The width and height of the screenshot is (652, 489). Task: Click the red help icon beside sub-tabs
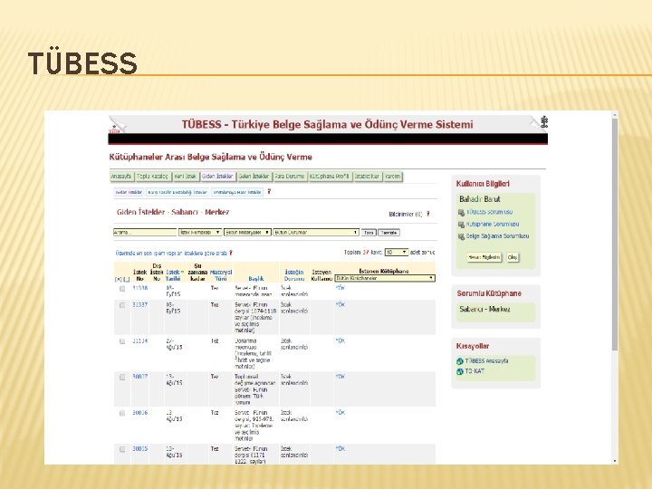pyautogui.click(x=269, y=192)
